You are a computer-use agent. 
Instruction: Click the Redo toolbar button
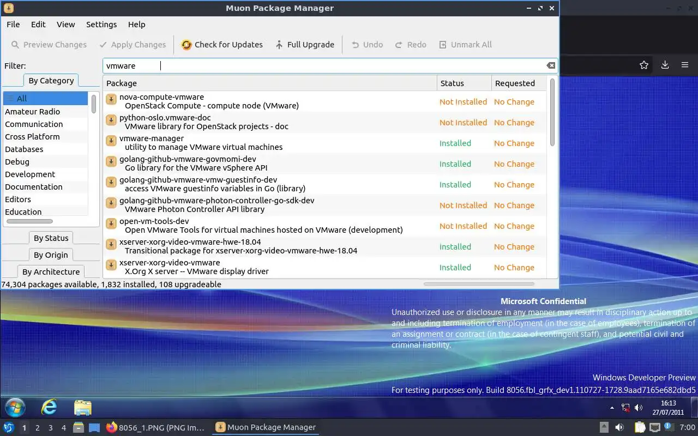tap(411, 45)
